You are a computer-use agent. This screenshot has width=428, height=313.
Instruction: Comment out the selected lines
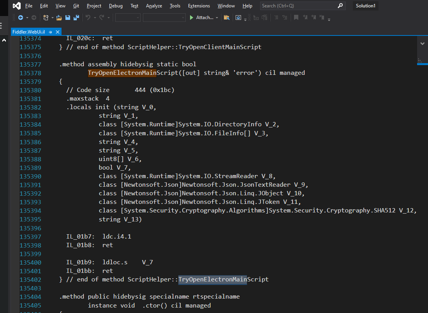(256, 18)
